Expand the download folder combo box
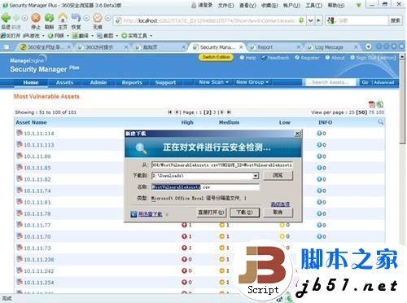Image resolution: width=407 pixels, height=303 pixels. [256, 176]
